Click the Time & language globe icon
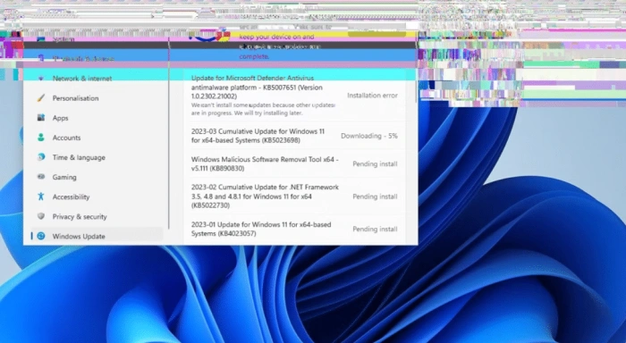Viewport: 626px width, 343px height. point(41,157)
